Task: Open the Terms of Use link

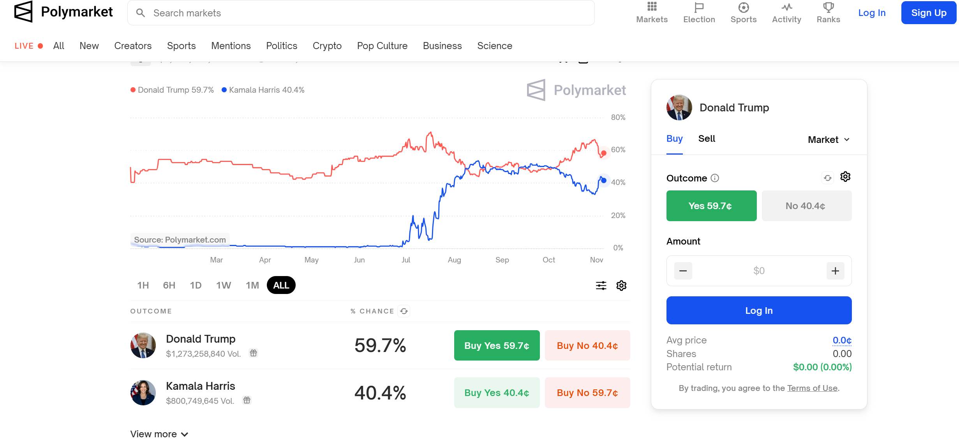Action: point(812,388)
